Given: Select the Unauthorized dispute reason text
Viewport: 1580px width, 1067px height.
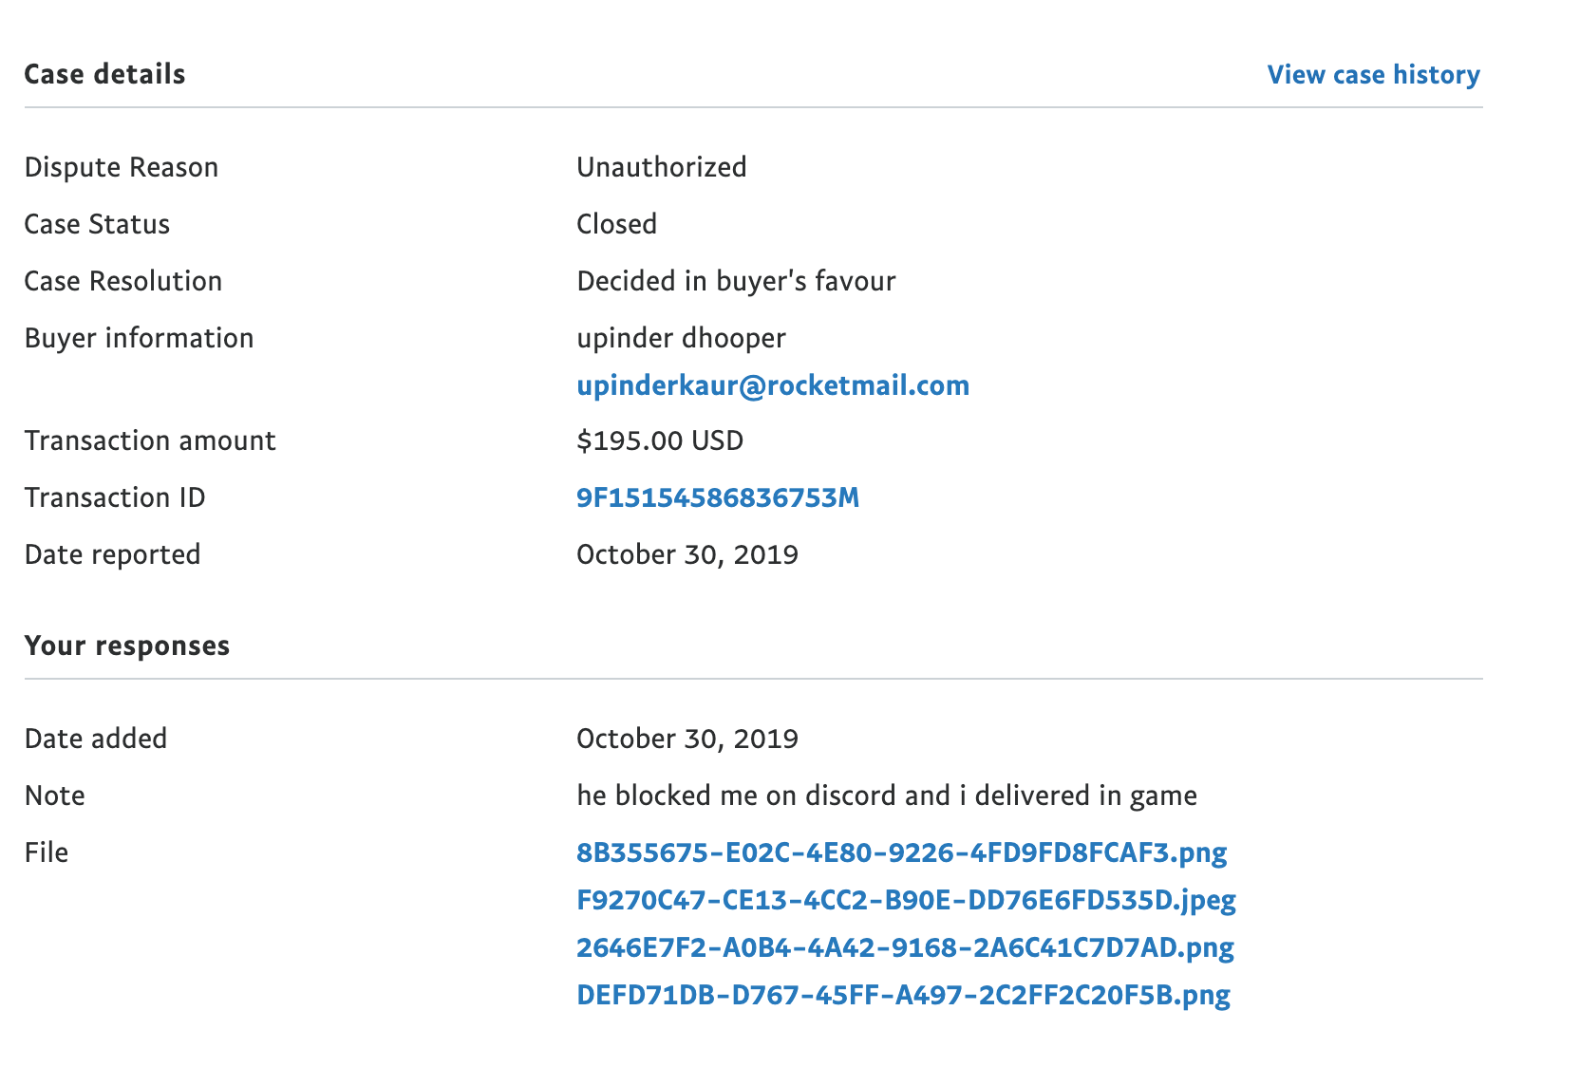Looking at the screenshot, I should (662, 167).
